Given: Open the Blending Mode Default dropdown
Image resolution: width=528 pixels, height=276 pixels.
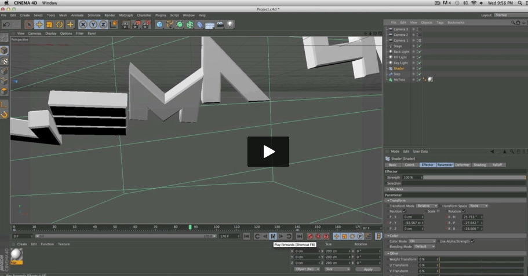Looking at the screenshot, I should pyautogui.click(x=424, y=246).
